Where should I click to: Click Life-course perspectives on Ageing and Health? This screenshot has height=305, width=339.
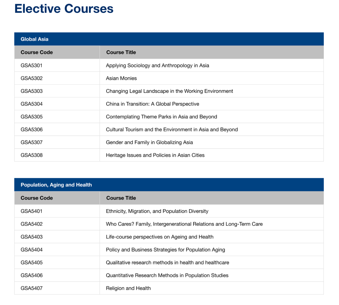tap(159, 237)
